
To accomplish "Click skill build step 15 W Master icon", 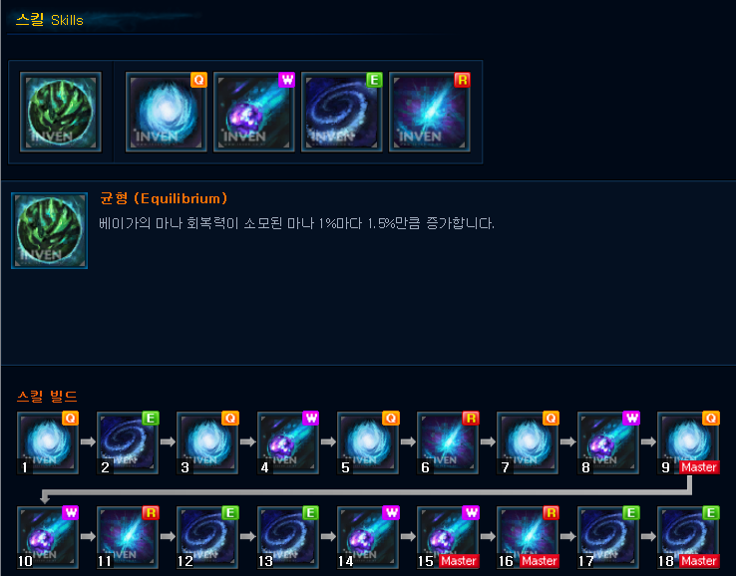I will (448, 537).
